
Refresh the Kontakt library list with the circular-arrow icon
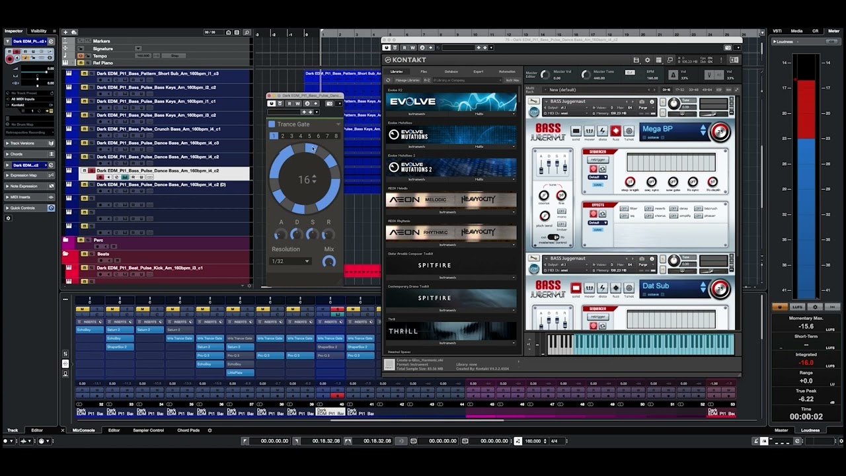389,80
